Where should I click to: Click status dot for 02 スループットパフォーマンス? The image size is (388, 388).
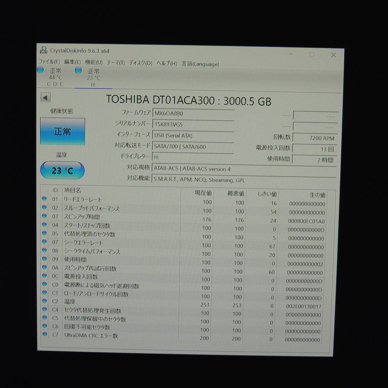pos(44,207)
